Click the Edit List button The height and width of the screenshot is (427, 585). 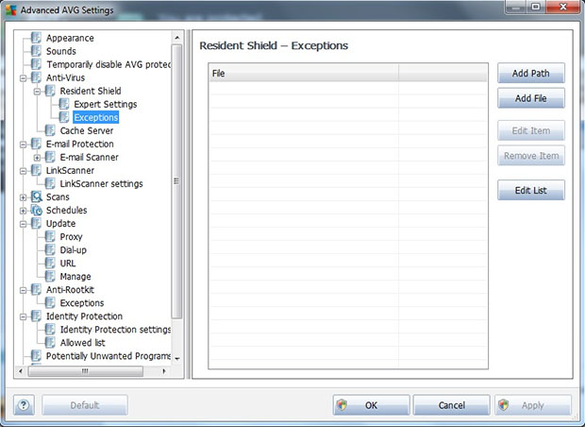pos(531,190)
